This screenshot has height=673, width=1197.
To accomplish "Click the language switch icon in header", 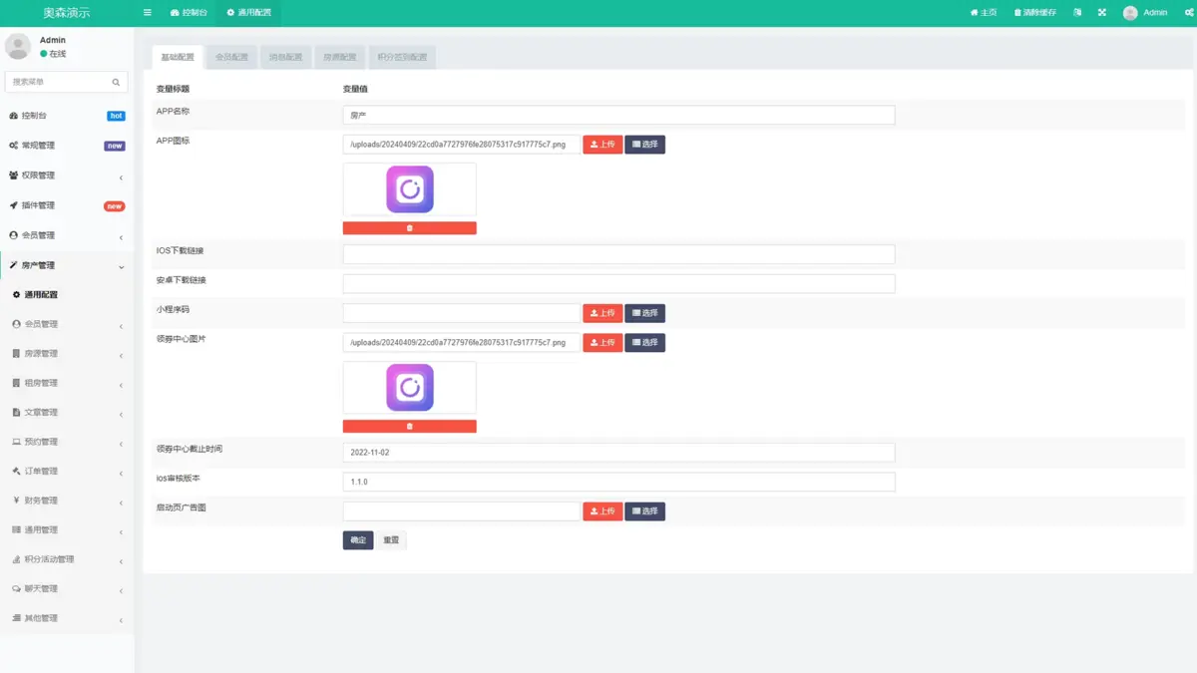I will pyautogui.click(x=1077, y=13).
